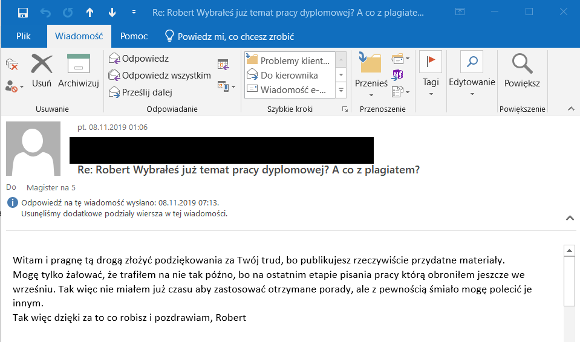Screen dimensions: 580x342
Task: Open the Plik menu tab
Action: point(24,36)
